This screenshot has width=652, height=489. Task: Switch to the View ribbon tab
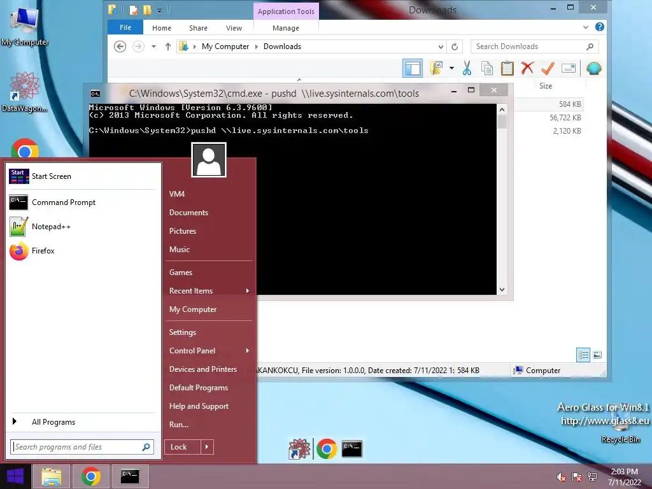coord(234,28)
